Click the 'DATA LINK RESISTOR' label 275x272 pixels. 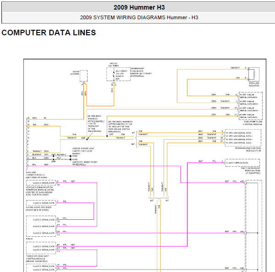point(254,84)
